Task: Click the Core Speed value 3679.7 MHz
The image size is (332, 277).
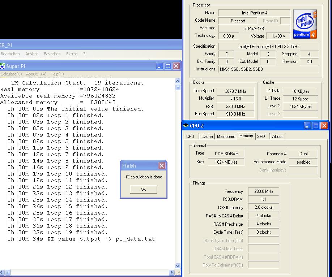Action: tap(235, 91)
